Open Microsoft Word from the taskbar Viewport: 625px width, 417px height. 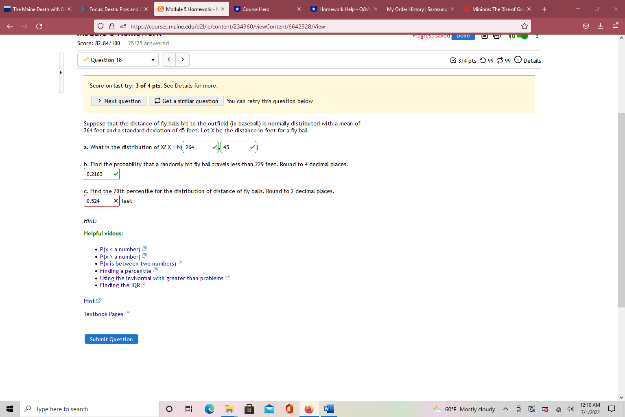[x=329, y=409]
